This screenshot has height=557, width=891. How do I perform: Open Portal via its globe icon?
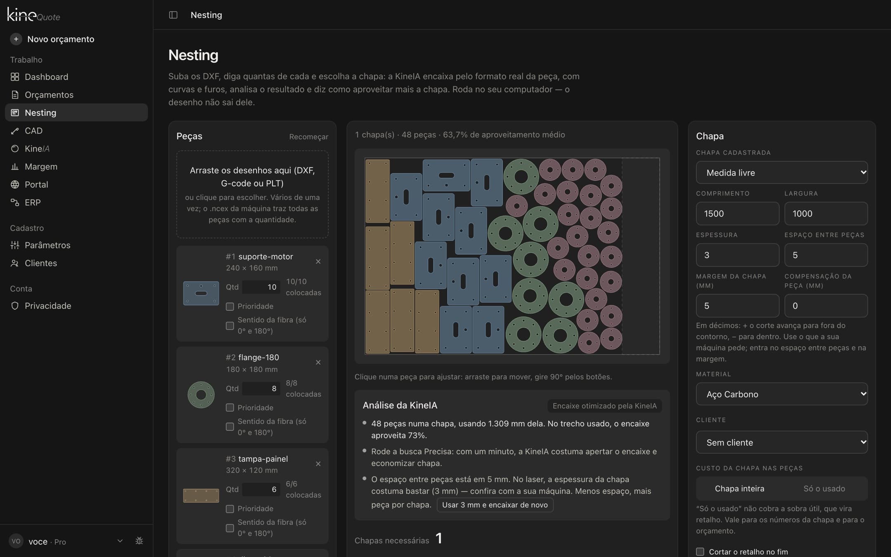15,184
